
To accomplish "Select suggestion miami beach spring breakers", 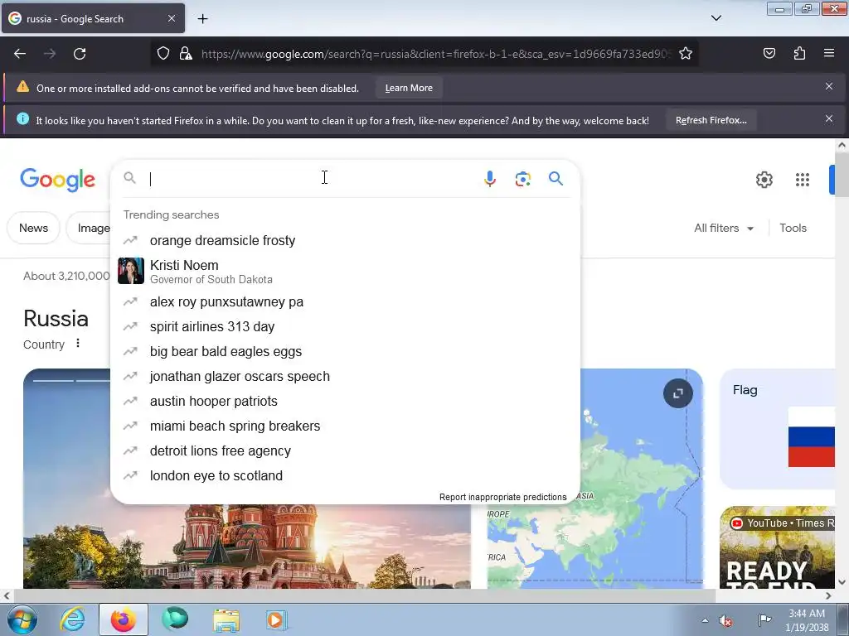I will click(344, 426).
